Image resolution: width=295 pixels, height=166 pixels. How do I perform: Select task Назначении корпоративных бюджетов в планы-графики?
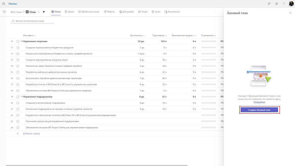tap(59, 54)
